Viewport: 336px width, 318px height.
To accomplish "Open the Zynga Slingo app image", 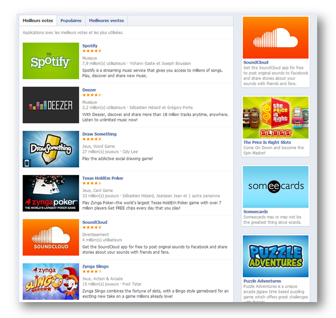I will 51,281.
